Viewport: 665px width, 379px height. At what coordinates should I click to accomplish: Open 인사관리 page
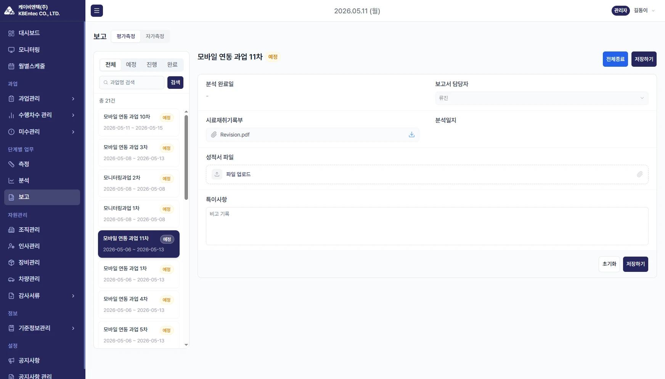tap(42, 246)
